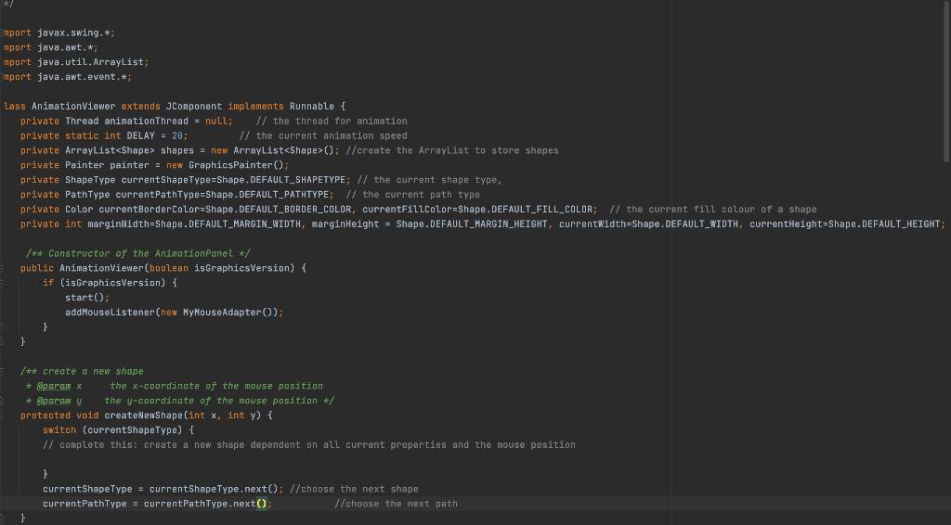The image size is (951, 525).
Task: Click the value 20 assigned to DELAY
Action: [177, 135]
